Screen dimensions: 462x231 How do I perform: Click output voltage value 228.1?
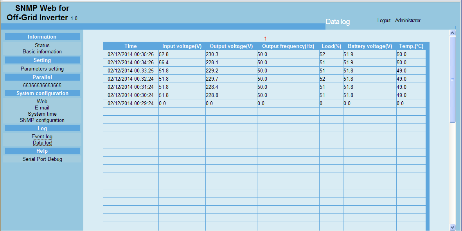212,62
